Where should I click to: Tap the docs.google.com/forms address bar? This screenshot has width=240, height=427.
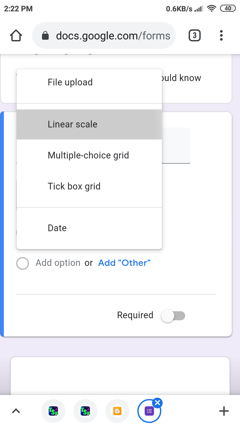[x=113, y=36]
